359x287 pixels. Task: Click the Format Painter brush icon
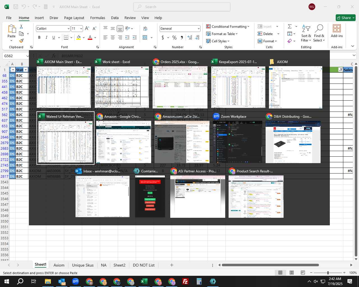pyautogui.click(x=21, y=41)
